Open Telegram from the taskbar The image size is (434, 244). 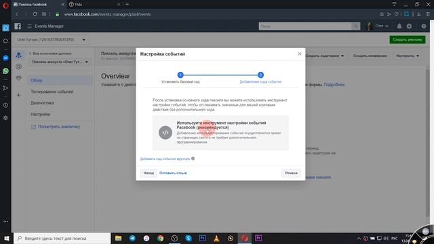132,238
